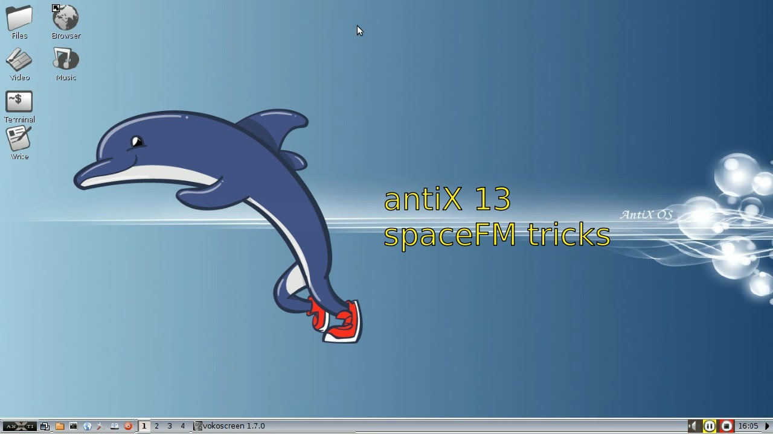The height and width of the screenshot is (434, 773).
Task: Click the red power/logout taskbar icon
Action: 128,426
